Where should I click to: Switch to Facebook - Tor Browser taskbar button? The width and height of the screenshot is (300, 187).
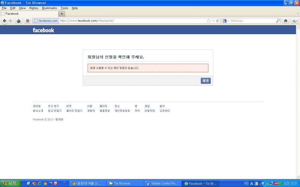click(200, 183)
